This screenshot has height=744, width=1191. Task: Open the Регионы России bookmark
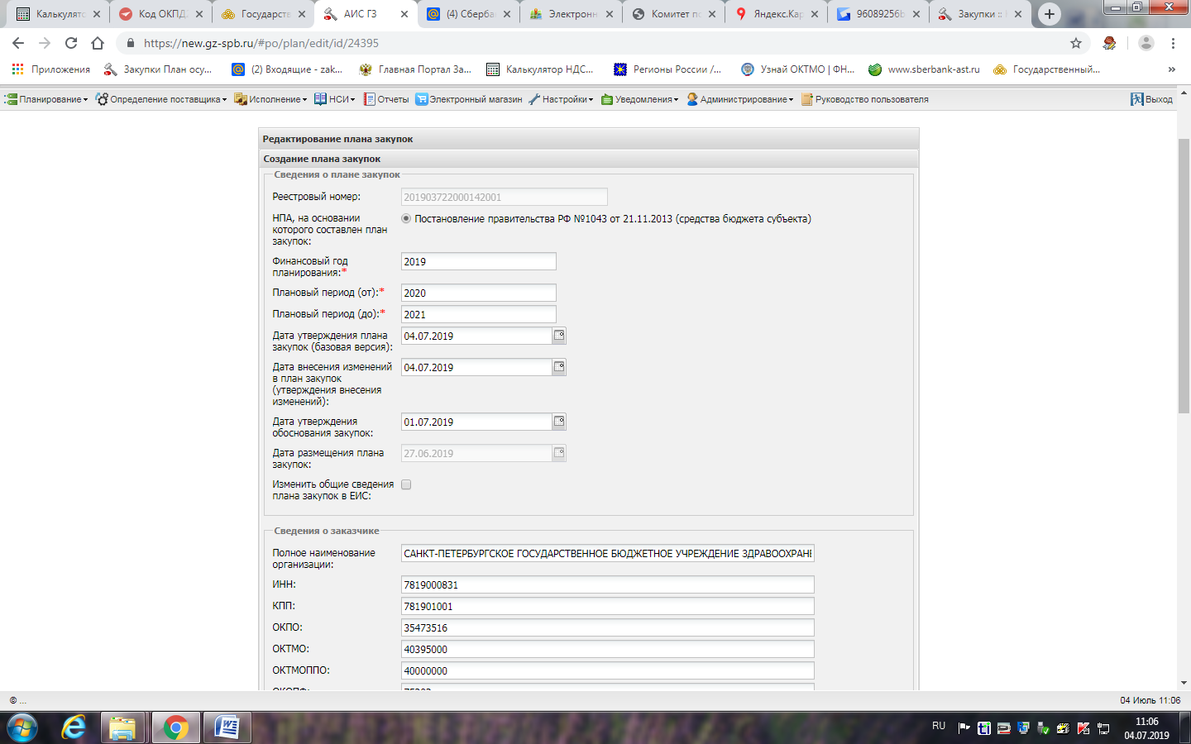(668, 69)
